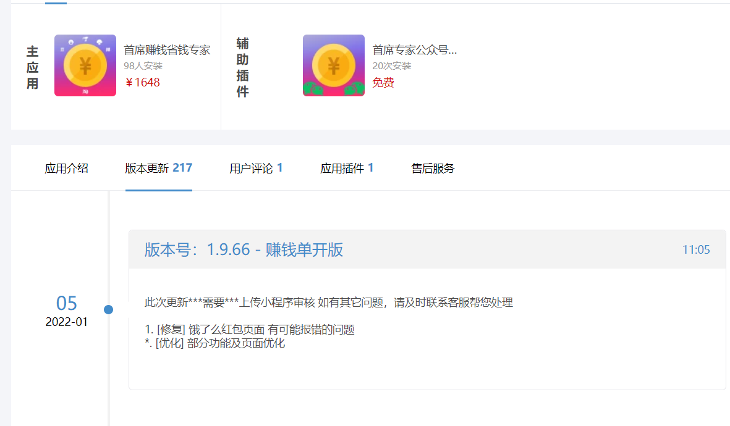Viewport: 730px width, 426px height.
Task: Click the 20次安装 install count
Action: (392, 66)
